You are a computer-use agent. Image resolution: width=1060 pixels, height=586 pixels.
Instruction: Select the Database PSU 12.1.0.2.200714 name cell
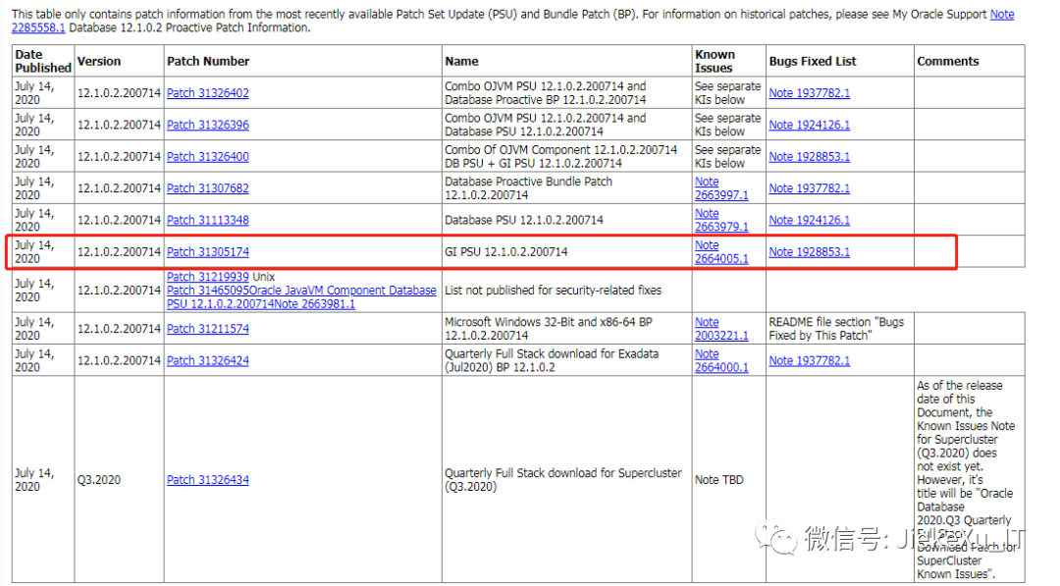[x=567, y=220]
